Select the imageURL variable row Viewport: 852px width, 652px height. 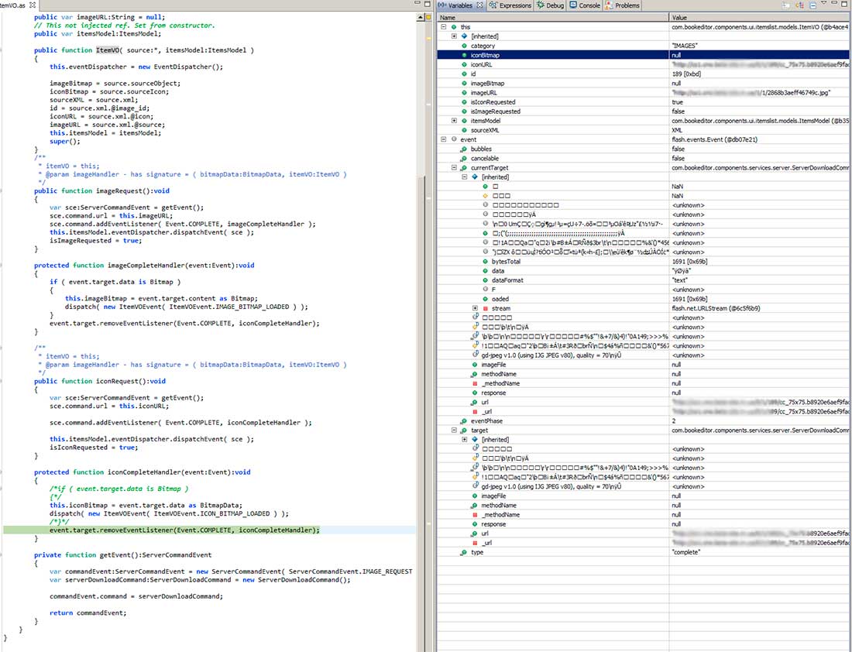pos(644,92)
